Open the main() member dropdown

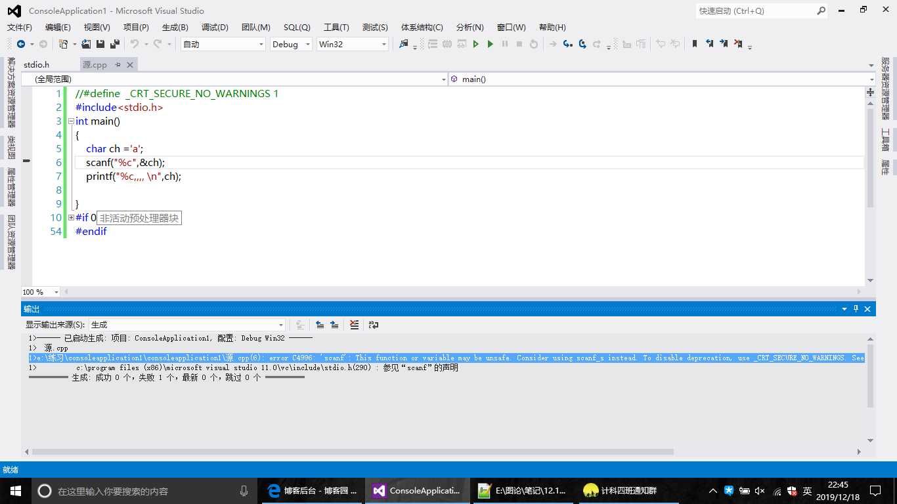tap(871, 79)
